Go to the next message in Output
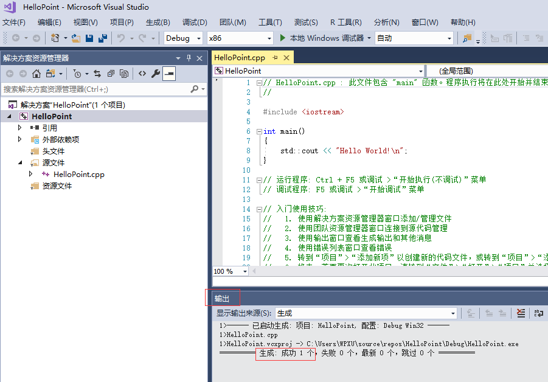 tap(502, 313)
